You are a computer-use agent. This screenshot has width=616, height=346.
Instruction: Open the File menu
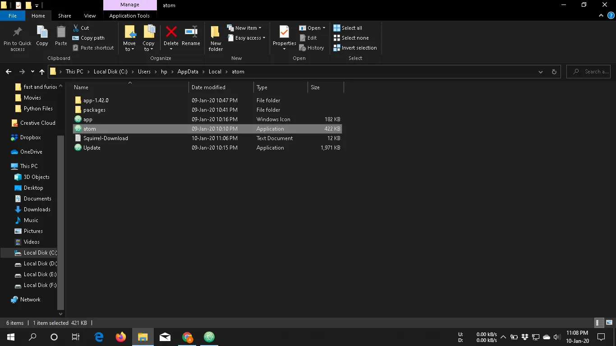pos(13,16)
